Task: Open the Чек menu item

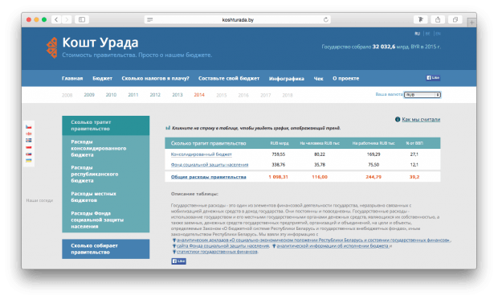Action: click(x=318, y=79)
